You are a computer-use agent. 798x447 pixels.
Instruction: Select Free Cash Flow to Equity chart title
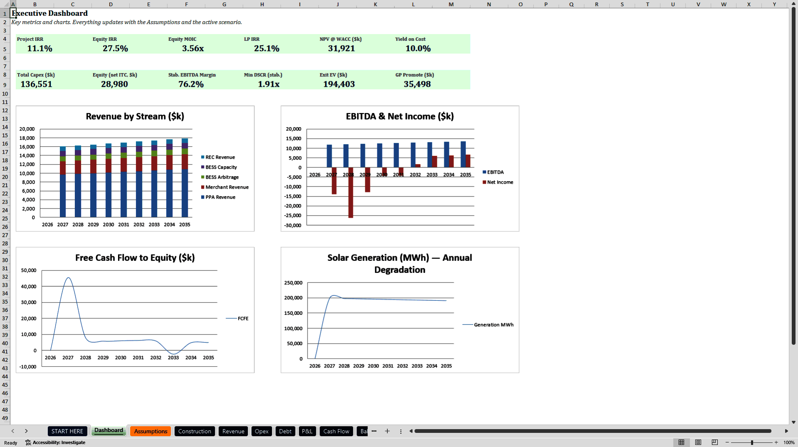click(x=135, y=258)
